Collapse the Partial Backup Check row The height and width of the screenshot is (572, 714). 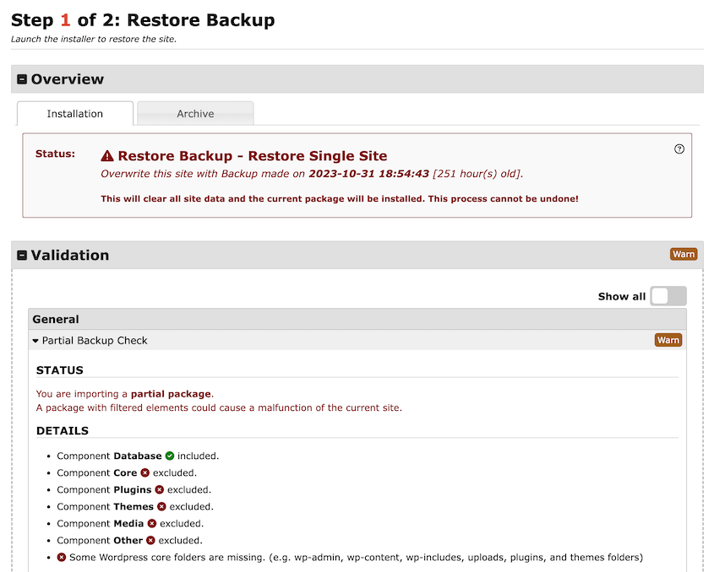point(357,340)
